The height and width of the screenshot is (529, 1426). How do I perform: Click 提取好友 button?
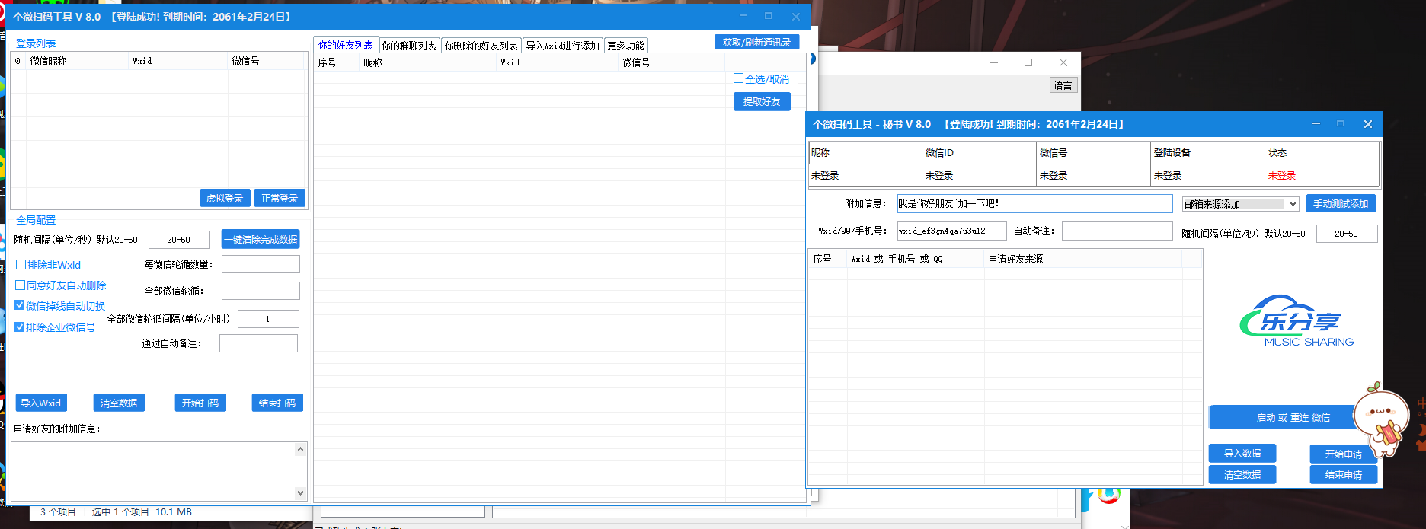click(762, 101)
